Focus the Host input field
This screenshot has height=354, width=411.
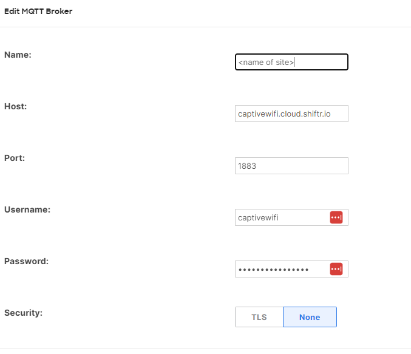[291, 114]
